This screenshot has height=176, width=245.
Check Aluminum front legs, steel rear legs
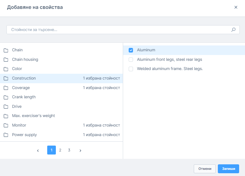pos(131,60)
